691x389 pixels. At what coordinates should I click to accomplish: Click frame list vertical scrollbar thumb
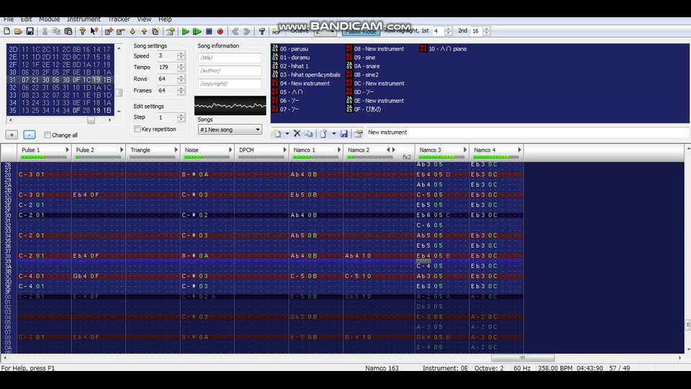[x=119, y=93]
